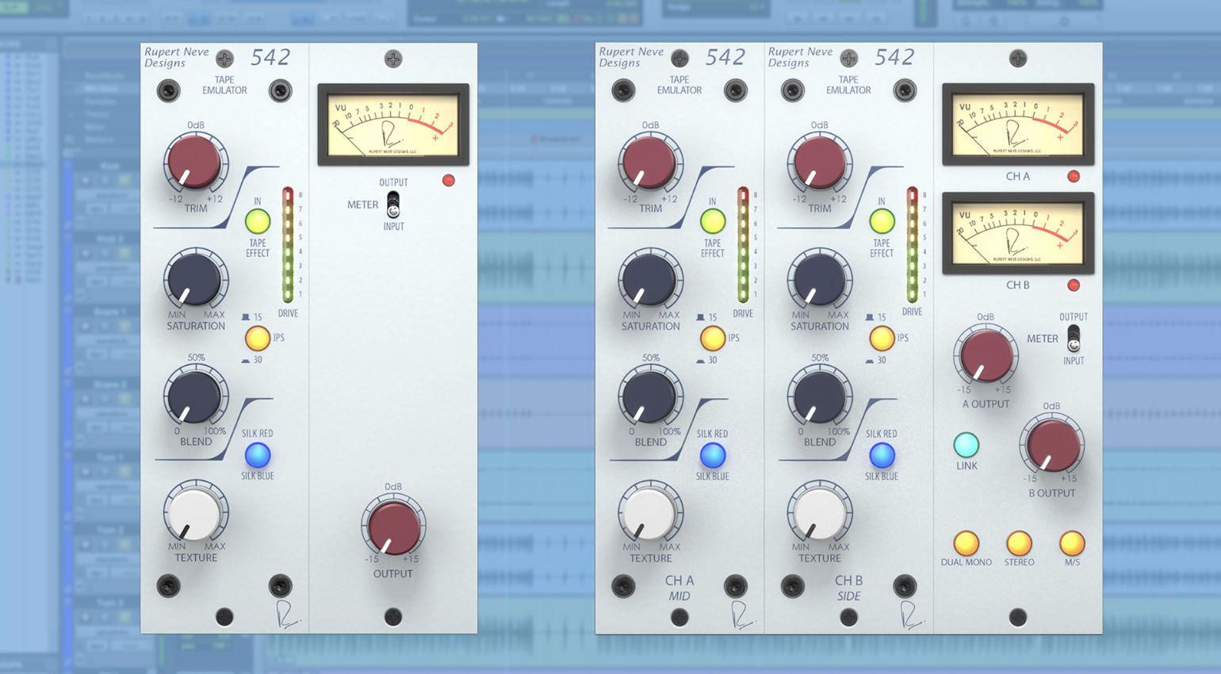Toggle the cyan Link button
1221x674 pixels.
pyautogui.click(x=966, y=445)
